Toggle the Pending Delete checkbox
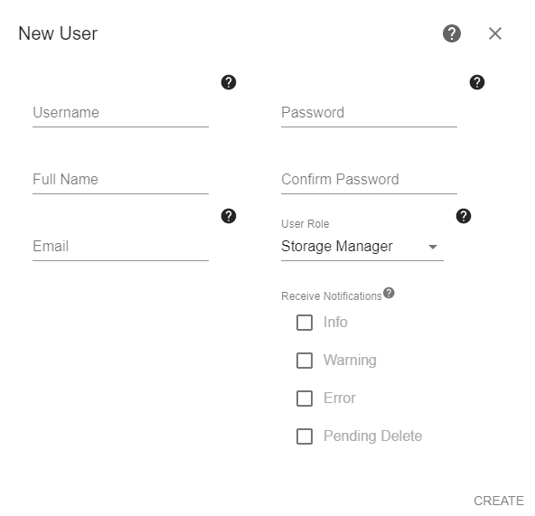 tap(305, 436)
